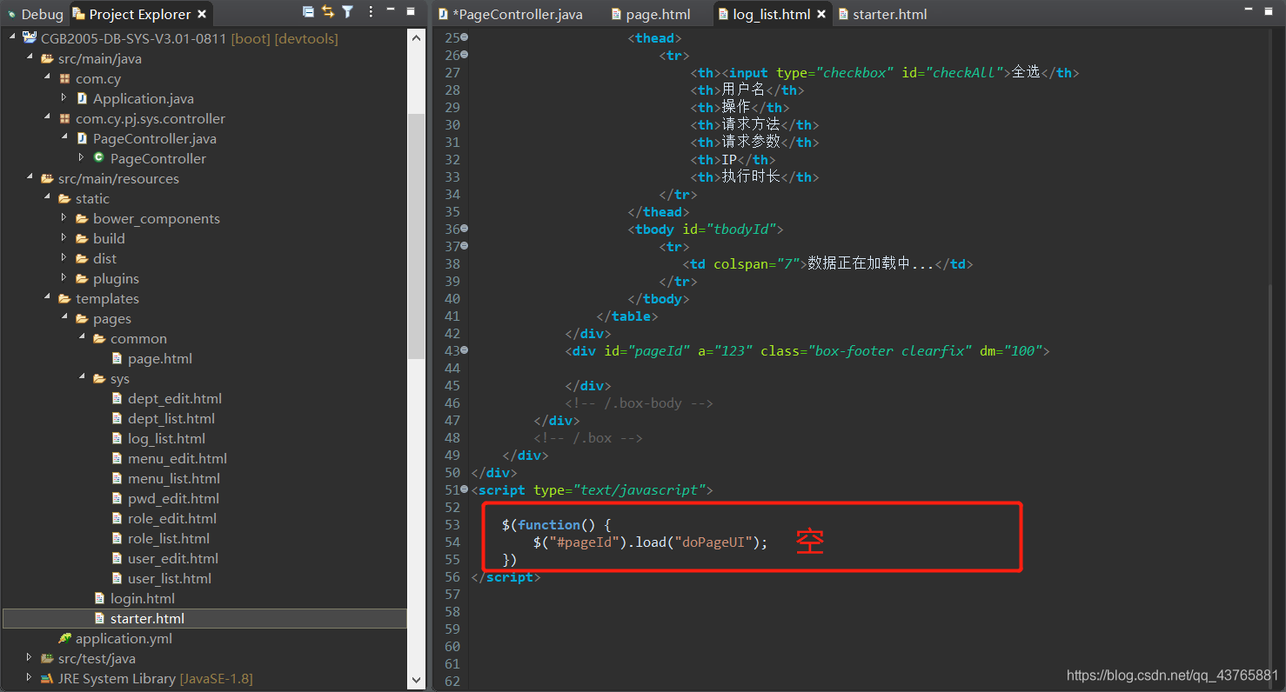The width and height of the screenshot is (1286, 692).
Task: Click the build folder icon
Action: click(82, 238)
